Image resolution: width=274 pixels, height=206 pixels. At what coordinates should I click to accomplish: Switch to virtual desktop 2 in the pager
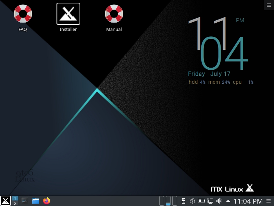(x=15, y=203)
